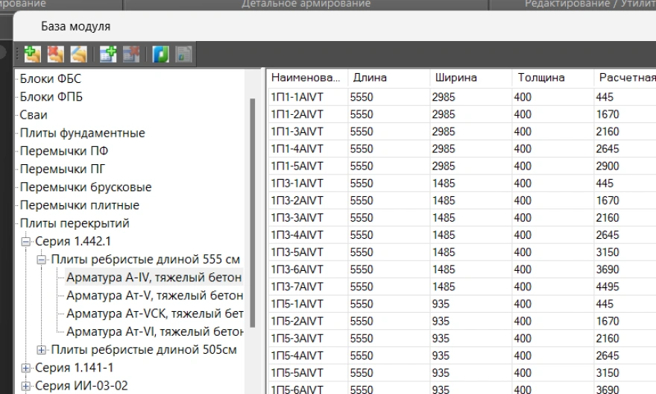Sort table by the Ширина column header

(x=455, y=78)
